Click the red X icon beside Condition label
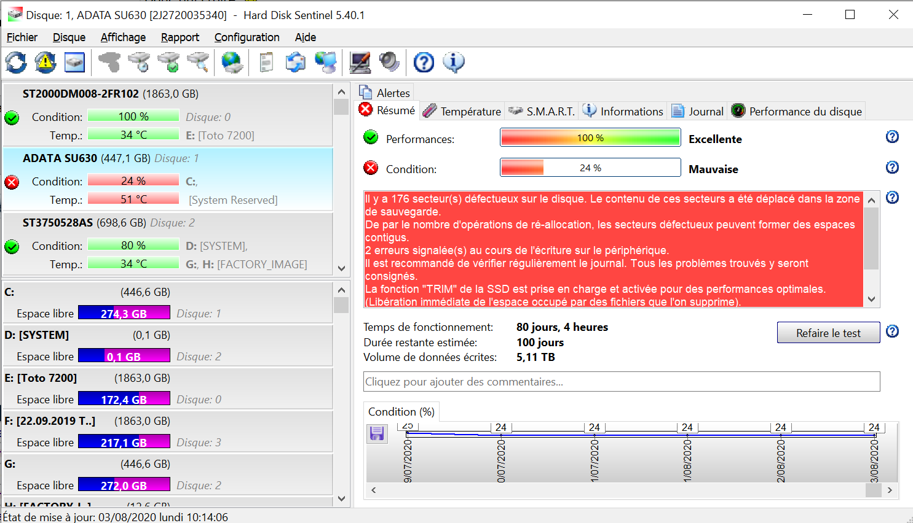This screenshot has width=913, height=523. tap(371, 168)
